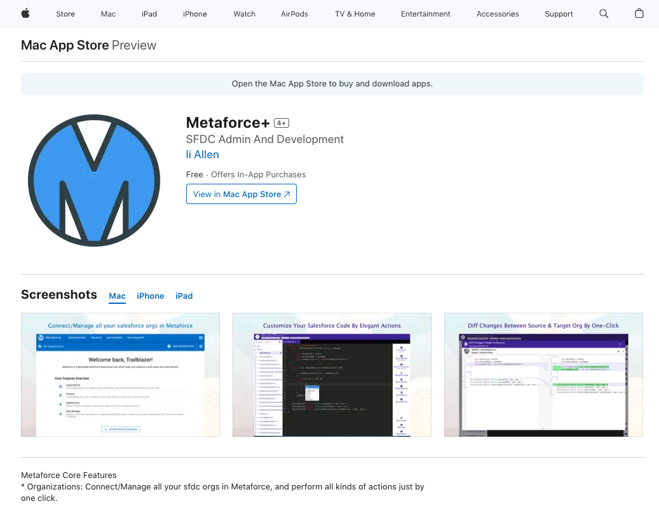
Task: Open the Connect/Manage salesforce orgs screenshot
Action: tap(120, 374)
